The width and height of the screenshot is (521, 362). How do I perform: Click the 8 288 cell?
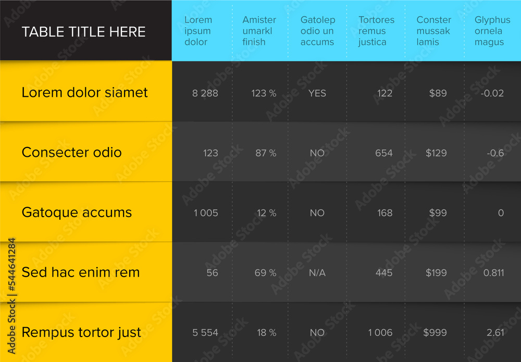coord(205,93)
